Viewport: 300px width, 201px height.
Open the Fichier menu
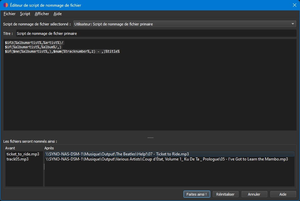(x=9, y=14)
